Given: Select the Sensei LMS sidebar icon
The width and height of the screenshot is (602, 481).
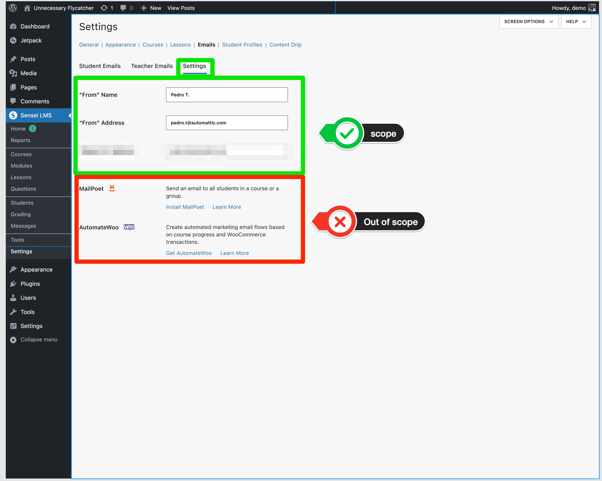Looking at the screenshot, I should click(13, 115).
